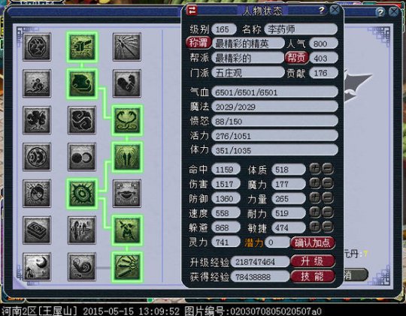Click 确认加点 to confirm point allocation
406x316 pixels.
tap(313, 243)
